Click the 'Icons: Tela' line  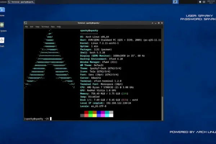tap(95, 72)
